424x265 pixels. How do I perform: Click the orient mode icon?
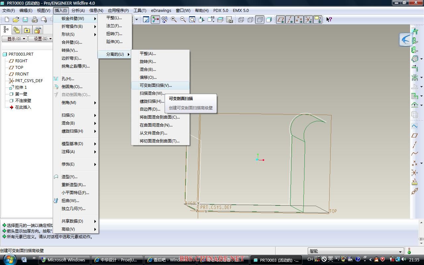tap(164, 20)
